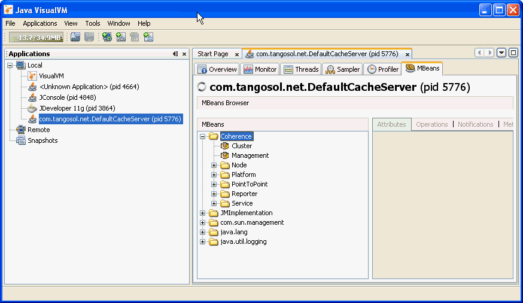Expand the java.util.logging folder
The height and width of the screenshot is (303, 523).
(202, 241)
